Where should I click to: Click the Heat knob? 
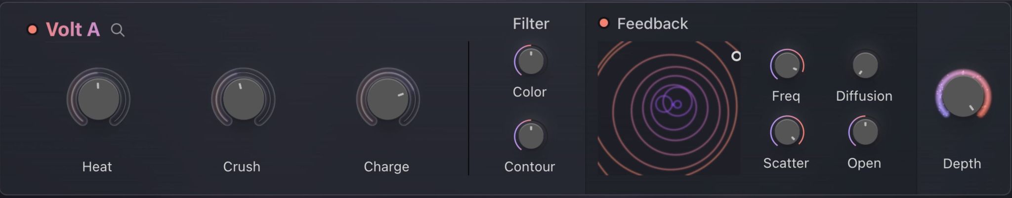click(98, 99)
